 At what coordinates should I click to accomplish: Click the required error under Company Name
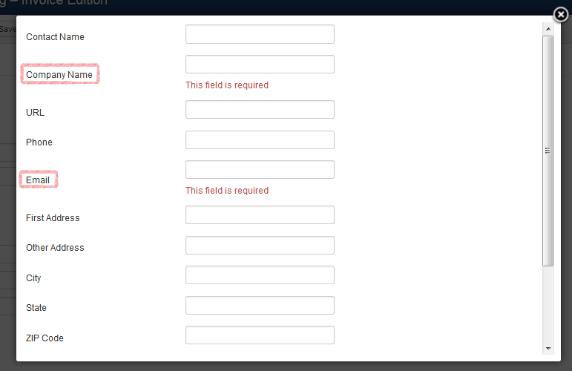tap(227, 85)
